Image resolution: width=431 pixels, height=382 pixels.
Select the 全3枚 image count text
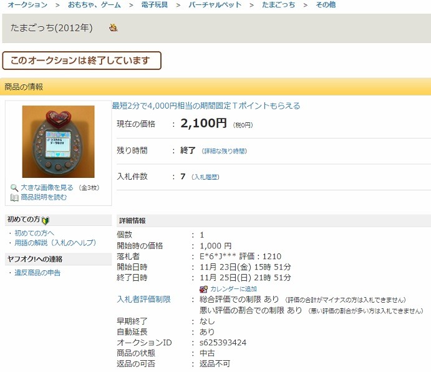click(89, 188)
